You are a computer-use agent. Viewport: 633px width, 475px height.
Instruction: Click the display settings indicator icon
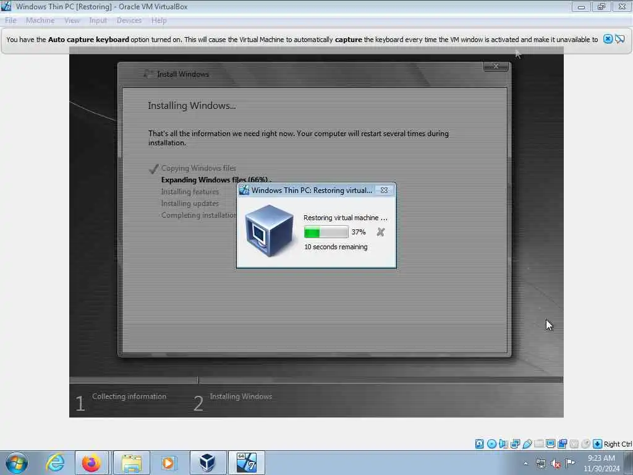[550, 444]
